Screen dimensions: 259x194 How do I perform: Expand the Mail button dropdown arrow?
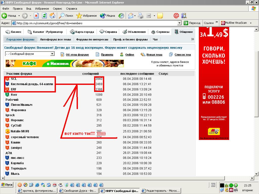click(x=135, y=16)
